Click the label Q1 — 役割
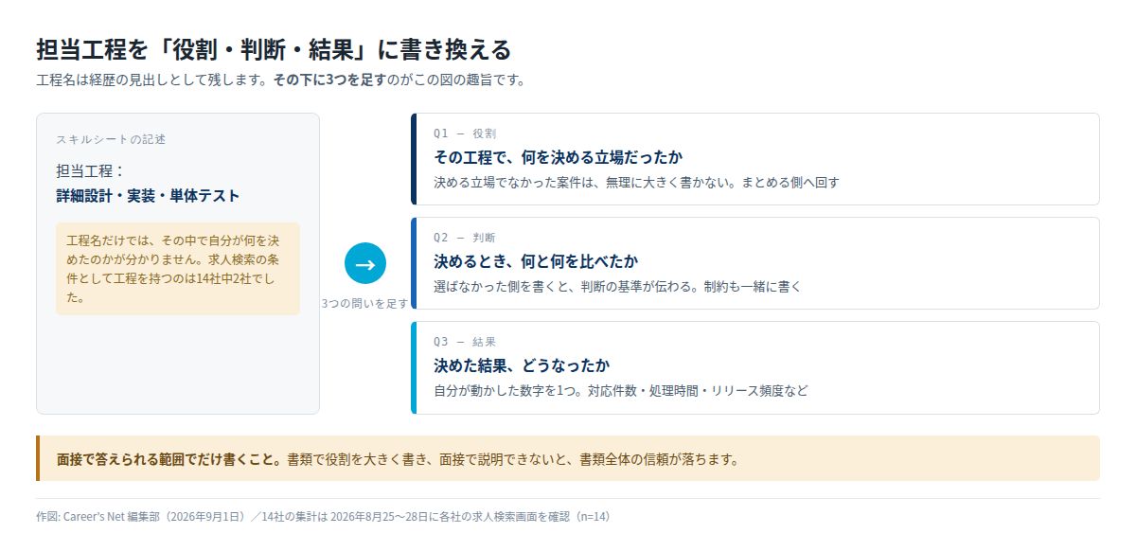1136x551 pixels. (465, 133)
